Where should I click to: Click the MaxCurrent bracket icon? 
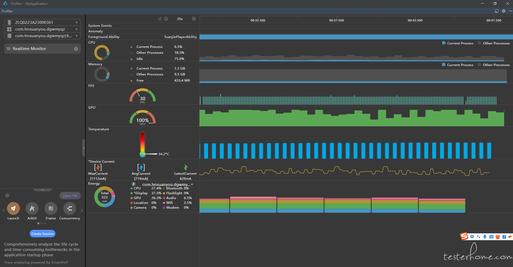click(x=98, y=167)
